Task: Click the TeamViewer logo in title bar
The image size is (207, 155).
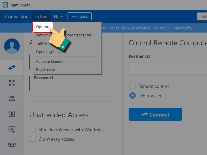Action: tap(5, 5)
